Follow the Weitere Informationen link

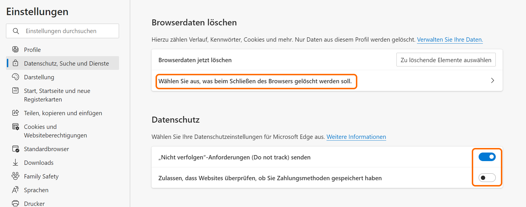pyautogui.click(x=356, y=137)
